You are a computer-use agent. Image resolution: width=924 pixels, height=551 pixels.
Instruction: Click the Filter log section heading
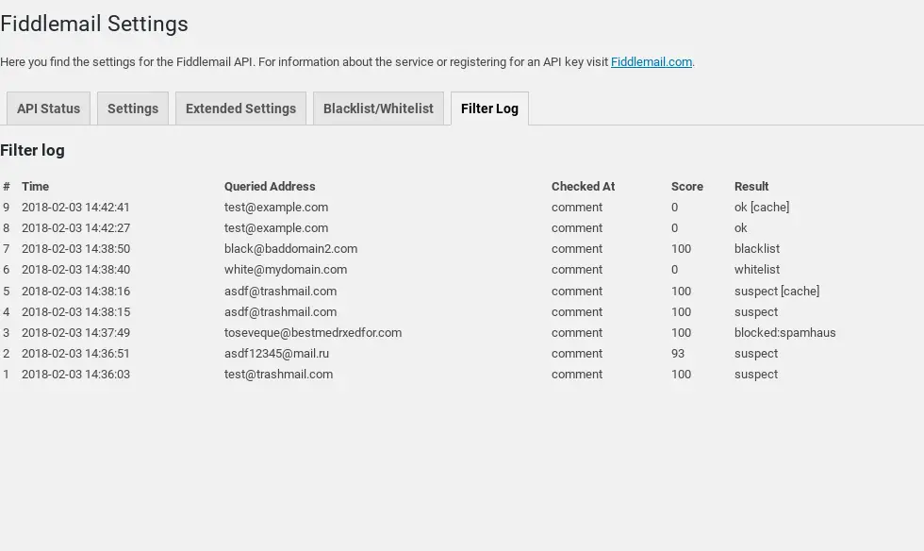pyautogui.click(x=32, y=150)
